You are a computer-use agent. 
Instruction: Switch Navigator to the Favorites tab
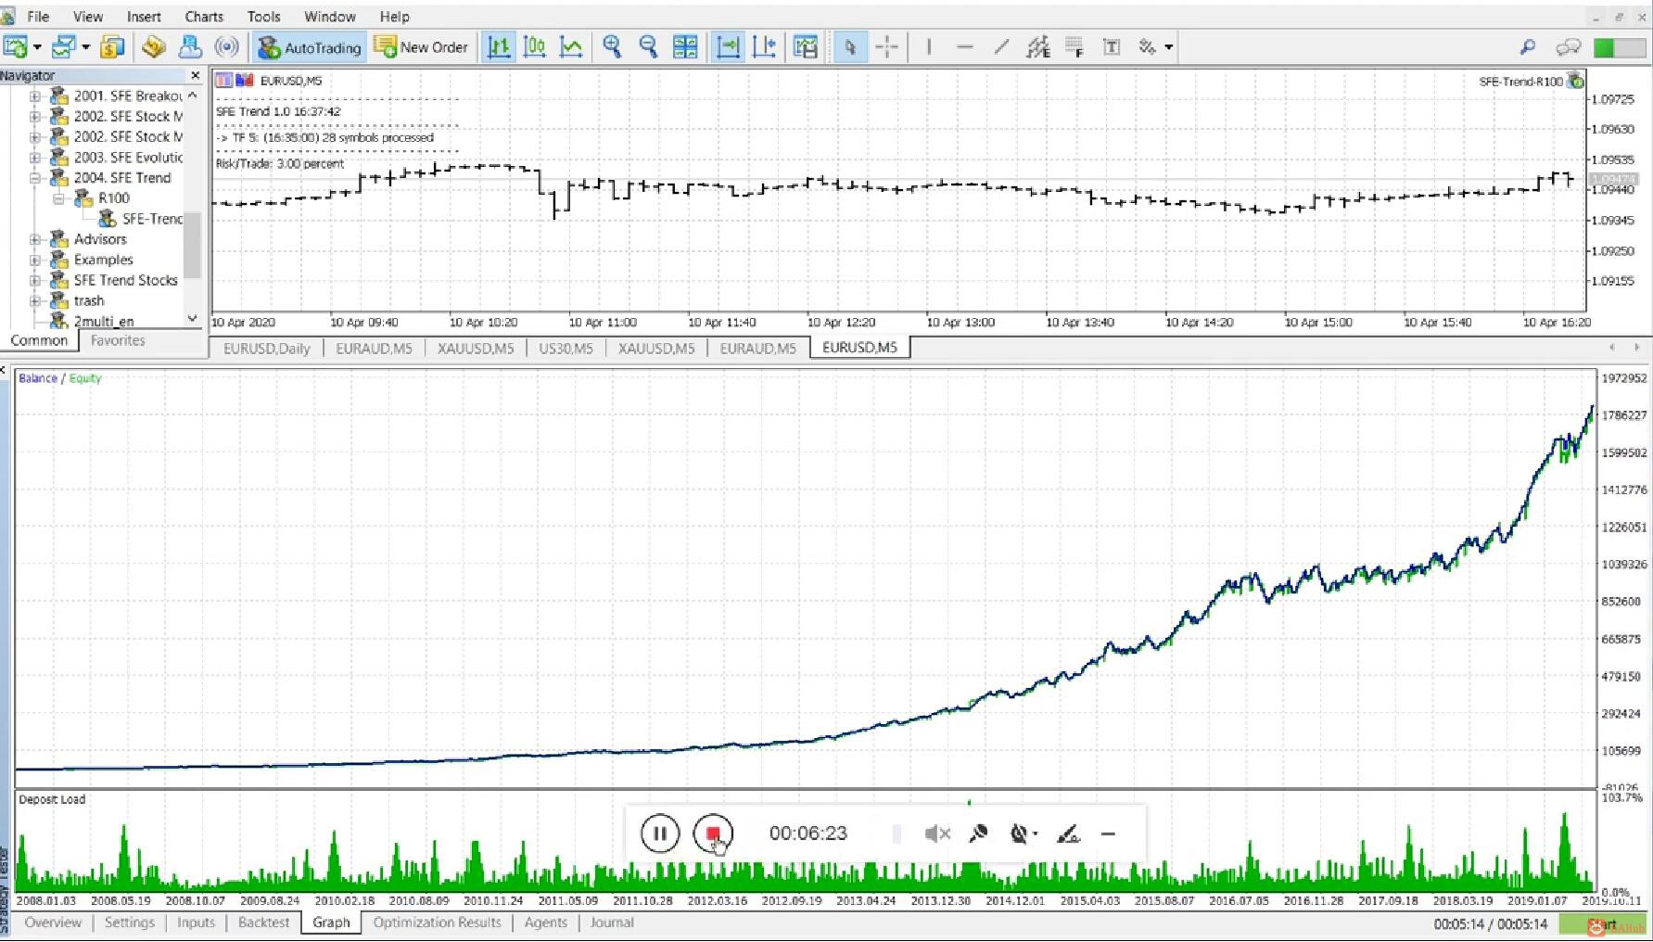click(118, 340)
